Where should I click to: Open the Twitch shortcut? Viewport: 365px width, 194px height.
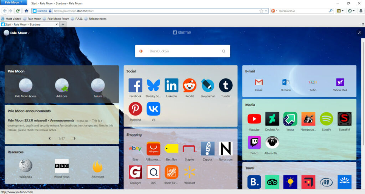(x=254, y=142)
